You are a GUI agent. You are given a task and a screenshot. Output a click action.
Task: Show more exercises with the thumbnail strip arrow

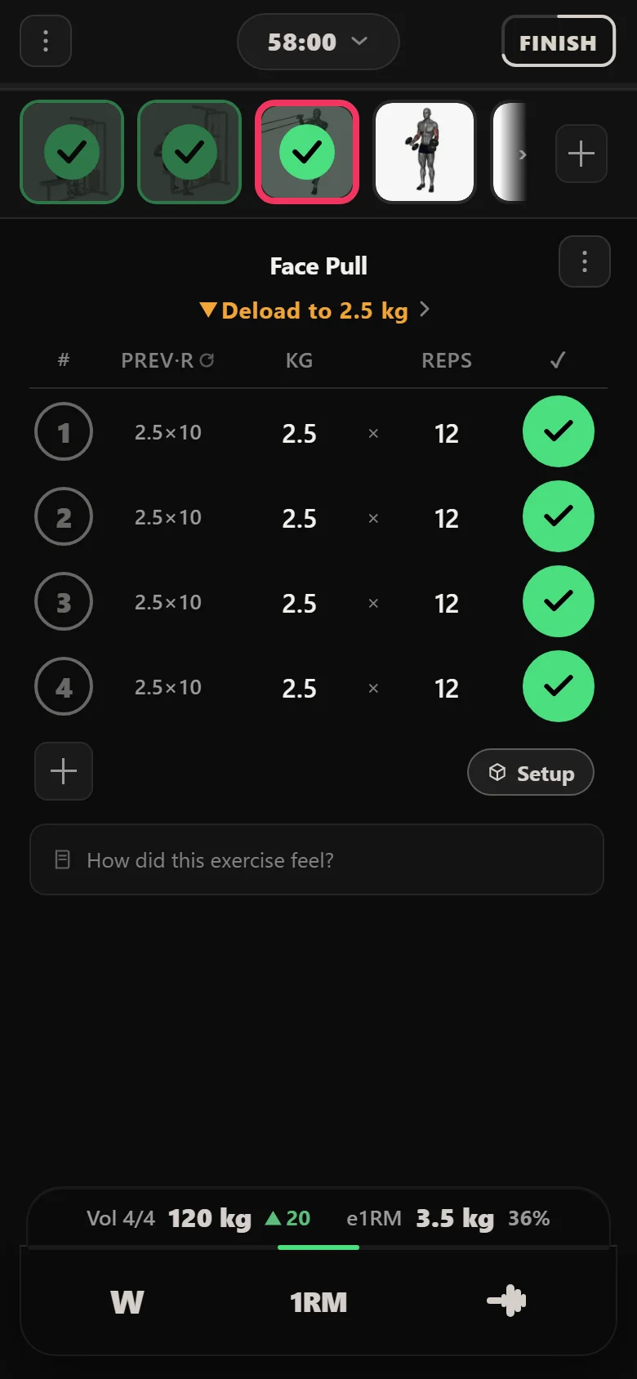[523, 154]
